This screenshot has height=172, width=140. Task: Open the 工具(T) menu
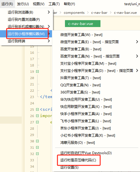[54, 4]
